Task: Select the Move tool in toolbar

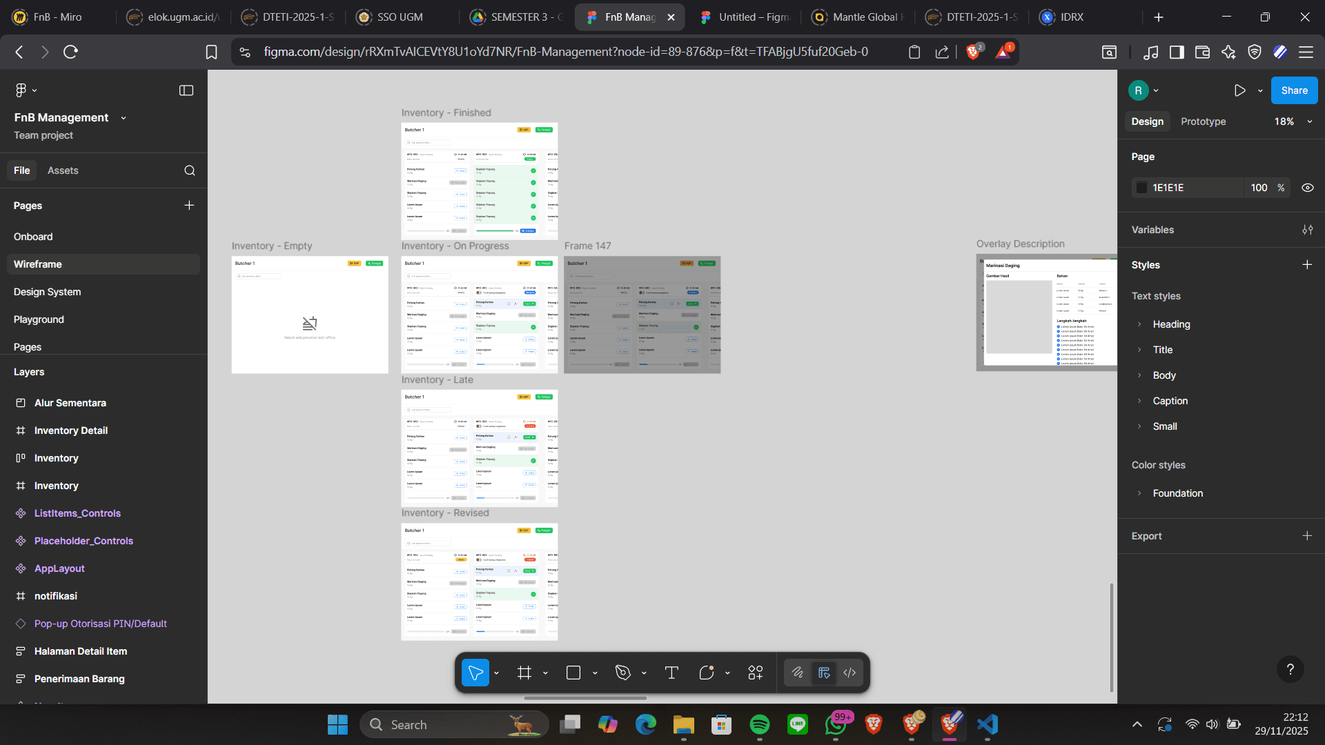Action: [x=475, y=673]
